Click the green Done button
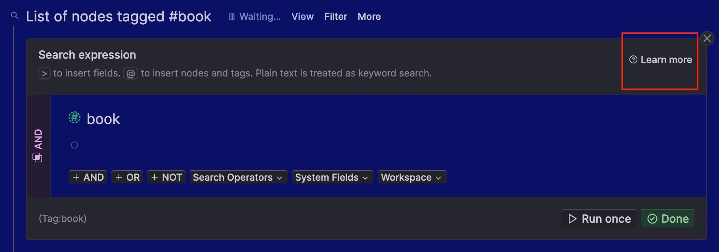Viewport: 719px width, 252px height. click(668, 219)
